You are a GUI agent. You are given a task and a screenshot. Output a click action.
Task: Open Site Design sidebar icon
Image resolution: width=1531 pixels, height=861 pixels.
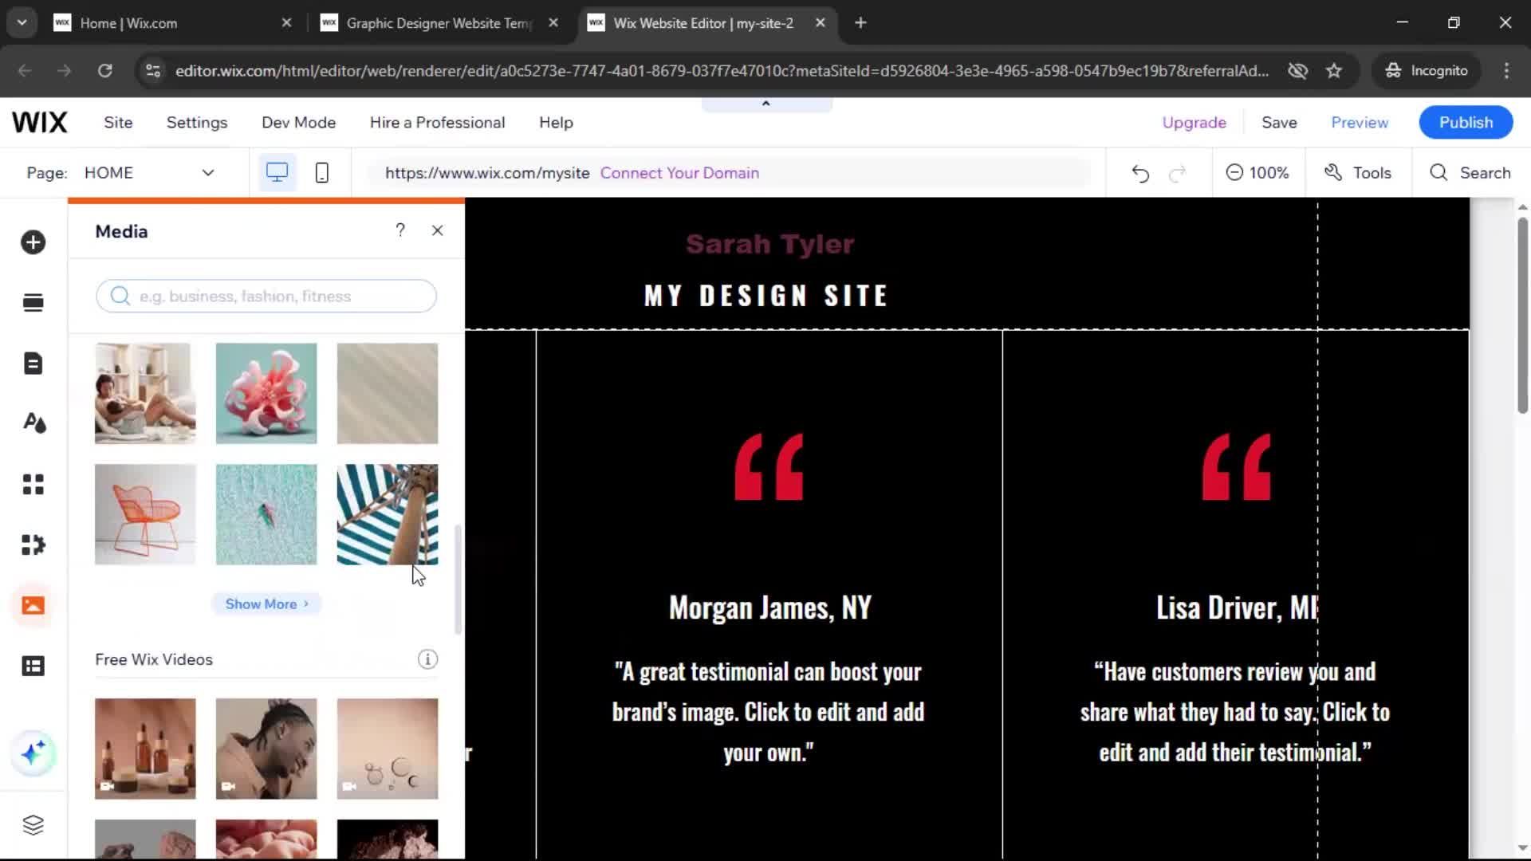pyautogui.click(x=33, y=423)
